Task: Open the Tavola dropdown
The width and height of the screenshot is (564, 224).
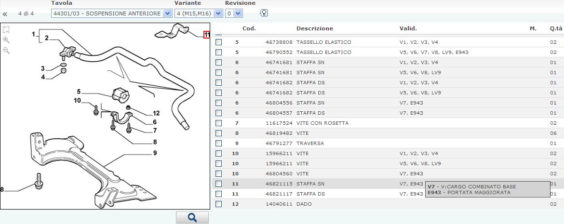Action: [167, 13]
